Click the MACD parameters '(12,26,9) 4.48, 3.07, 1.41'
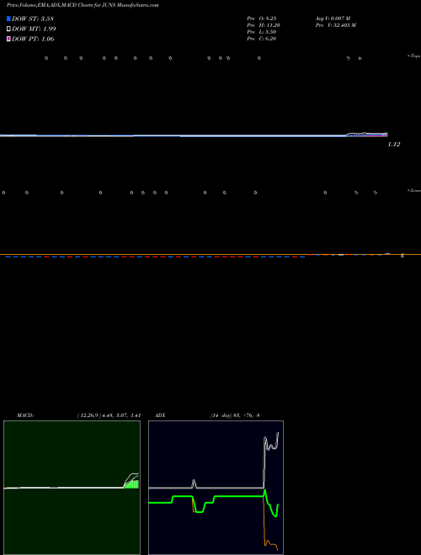Image resolution: width=421 pixels, height=555 pixels. (x=109, y=415)
